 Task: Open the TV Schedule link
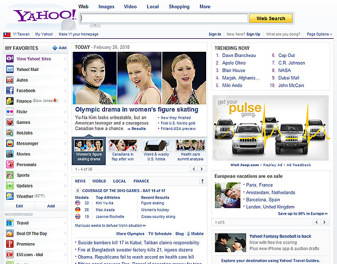[x=160, y=234]
